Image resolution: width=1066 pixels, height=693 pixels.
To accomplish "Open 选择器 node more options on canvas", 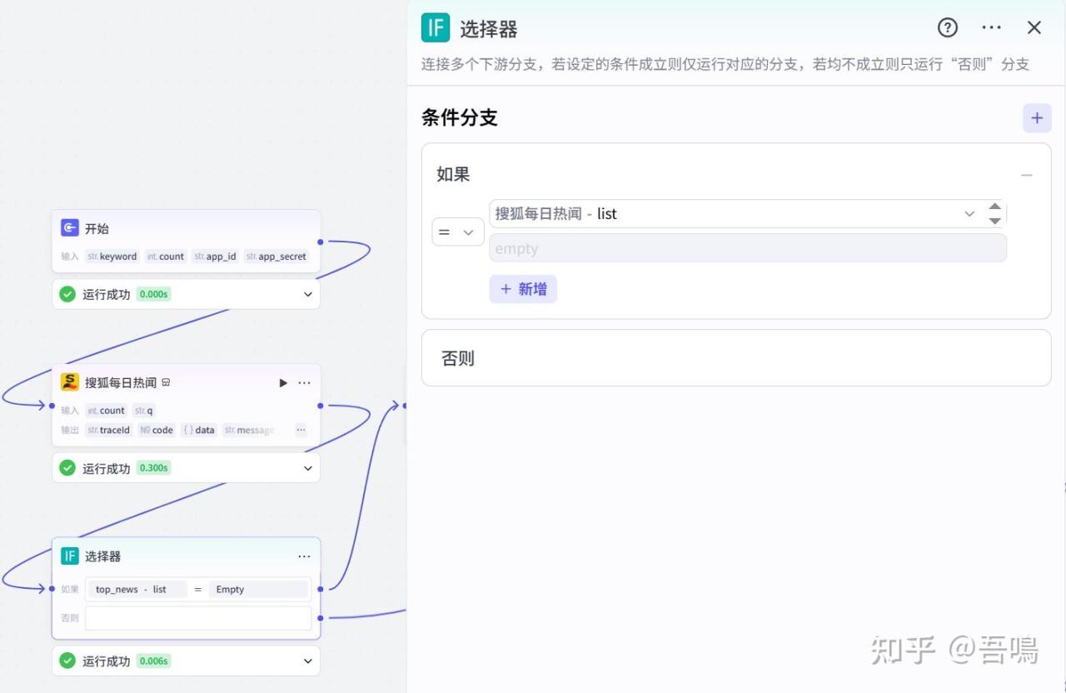I will 304,556.
